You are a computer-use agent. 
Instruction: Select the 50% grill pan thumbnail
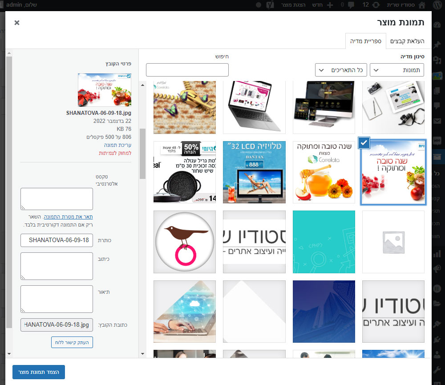coord(185,172)
